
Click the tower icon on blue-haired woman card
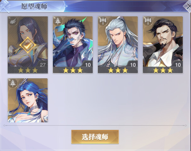click(13, 83)
